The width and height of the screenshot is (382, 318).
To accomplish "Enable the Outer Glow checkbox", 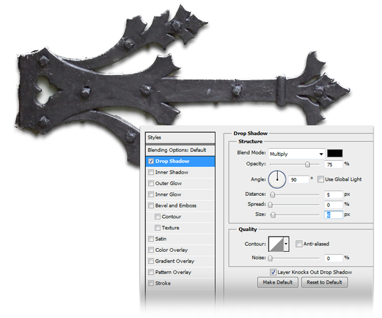I will (x=151, y=183).
